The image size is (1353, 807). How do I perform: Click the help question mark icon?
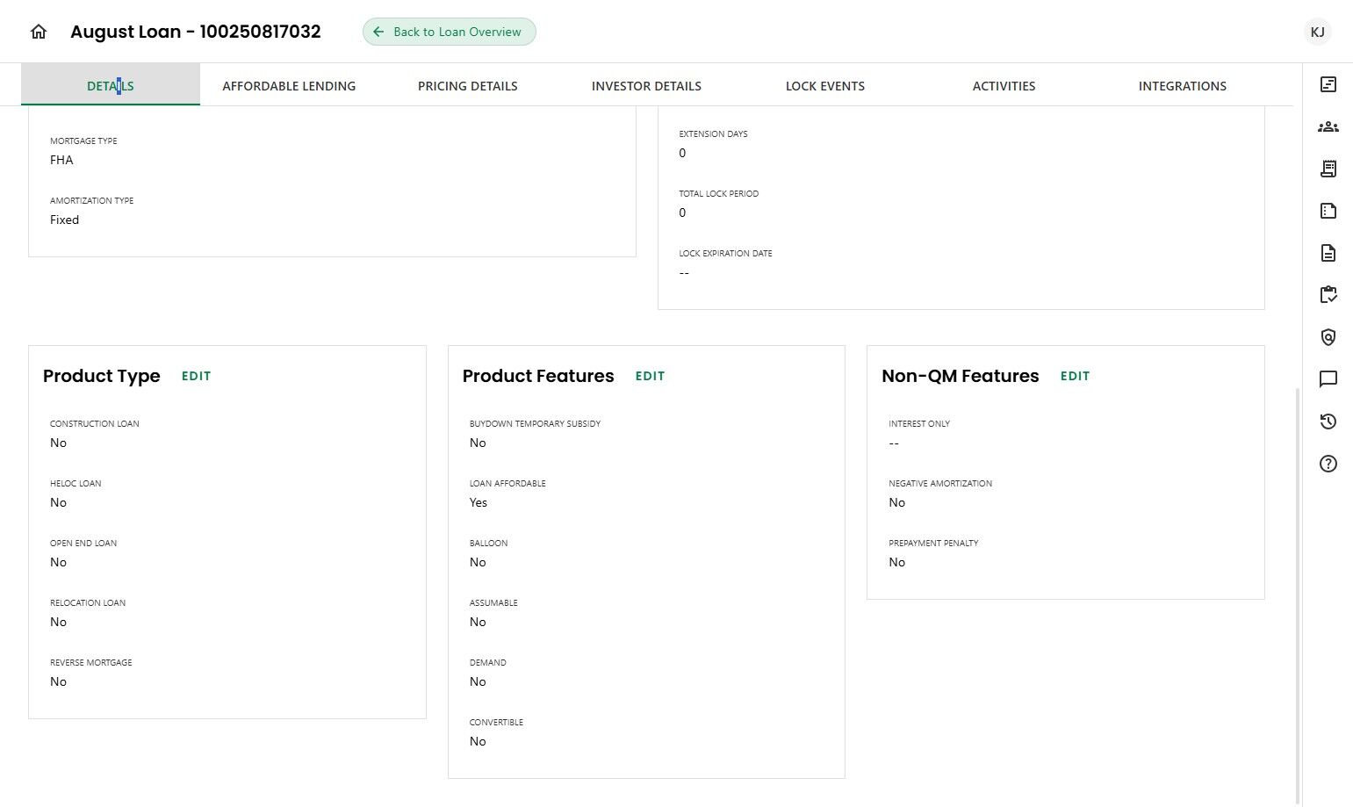1328,464
